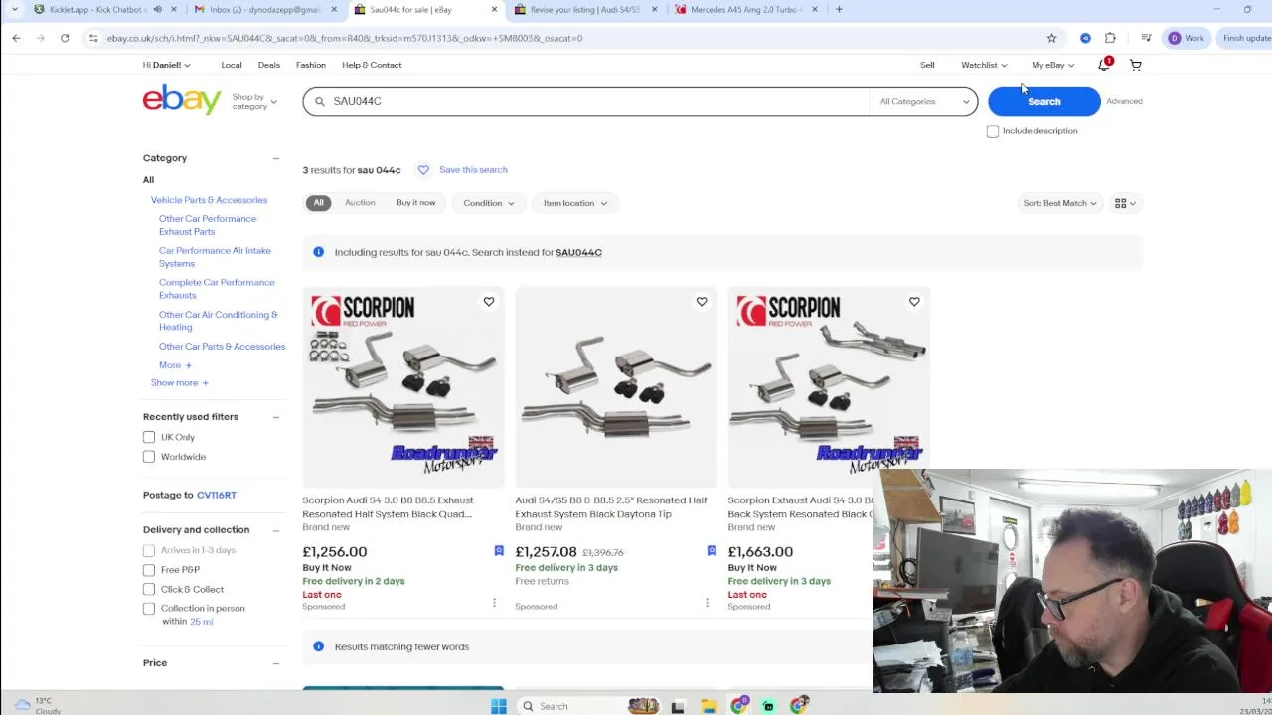Tick Arrives in 1-3 days checkbox
Image resolution: width=1272 pixels, height=715 pixels.
[149, 550]
